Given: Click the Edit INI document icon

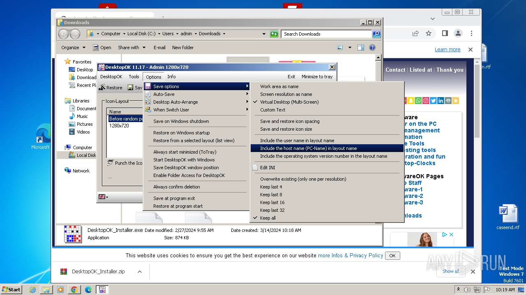Looking at the screenshot, I should tap(255, 168).
